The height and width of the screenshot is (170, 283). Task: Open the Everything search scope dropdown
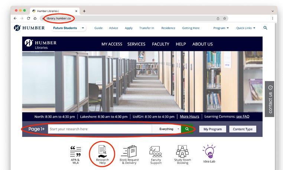[x=166, y=129]
